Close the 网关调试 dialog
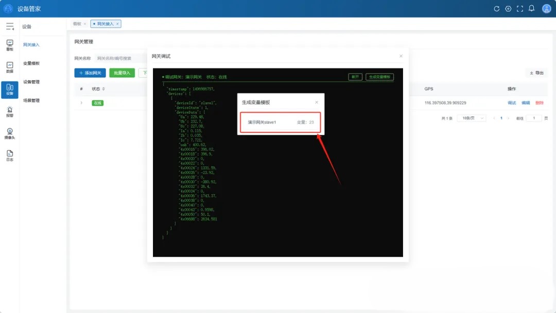 tap(401, 56)
